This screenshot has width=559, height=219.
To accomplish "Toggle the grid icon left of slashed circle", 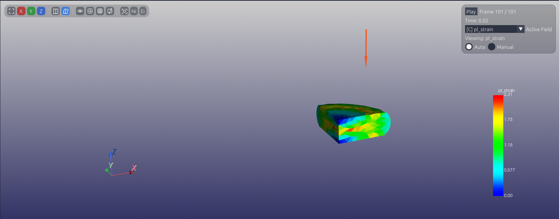I will coord(100,11).
